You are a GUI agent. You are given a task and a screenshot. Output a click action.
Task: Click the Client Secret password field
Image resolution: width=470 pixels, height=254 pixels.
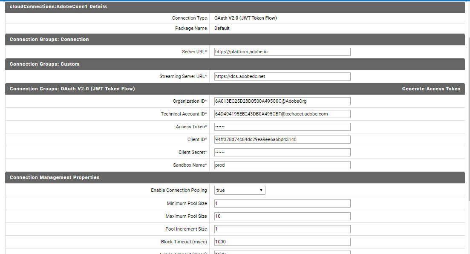coord(283,152)
